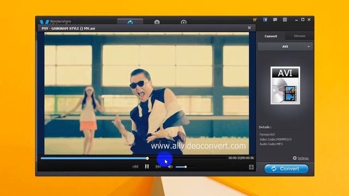Click the video preview frame
This screenshot has height=196, width=349.
tap(147, 93)
